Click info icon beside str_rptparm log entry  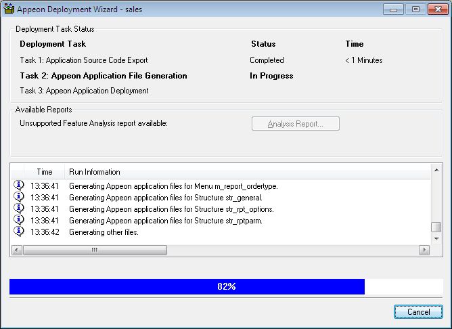click(19, 220)
